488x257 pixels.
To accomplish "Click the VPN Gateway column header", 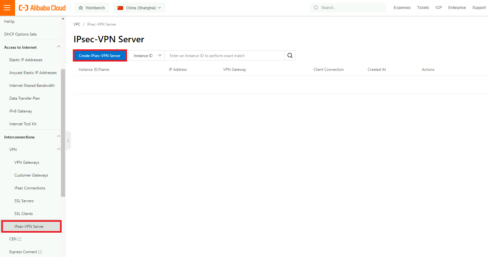I will pos(235,70).
